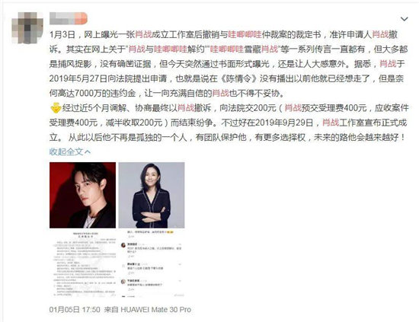The image size is (419, 322).
Task: Click the blurred user avatar
Action: [x=27, y=27]
